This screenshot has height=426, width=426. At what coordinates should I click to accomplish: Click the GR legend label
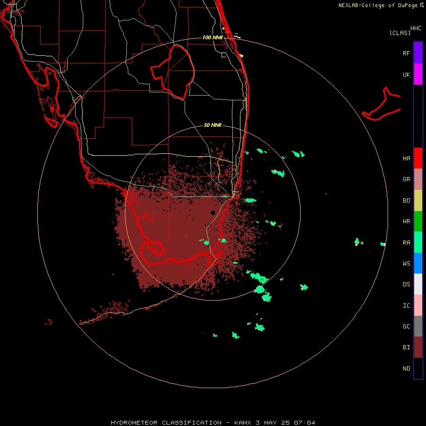click(x=406, y=179)
